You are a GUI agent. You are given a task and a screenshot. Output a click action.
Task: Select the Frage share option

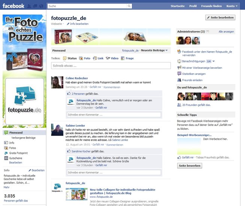click(127, 58)
